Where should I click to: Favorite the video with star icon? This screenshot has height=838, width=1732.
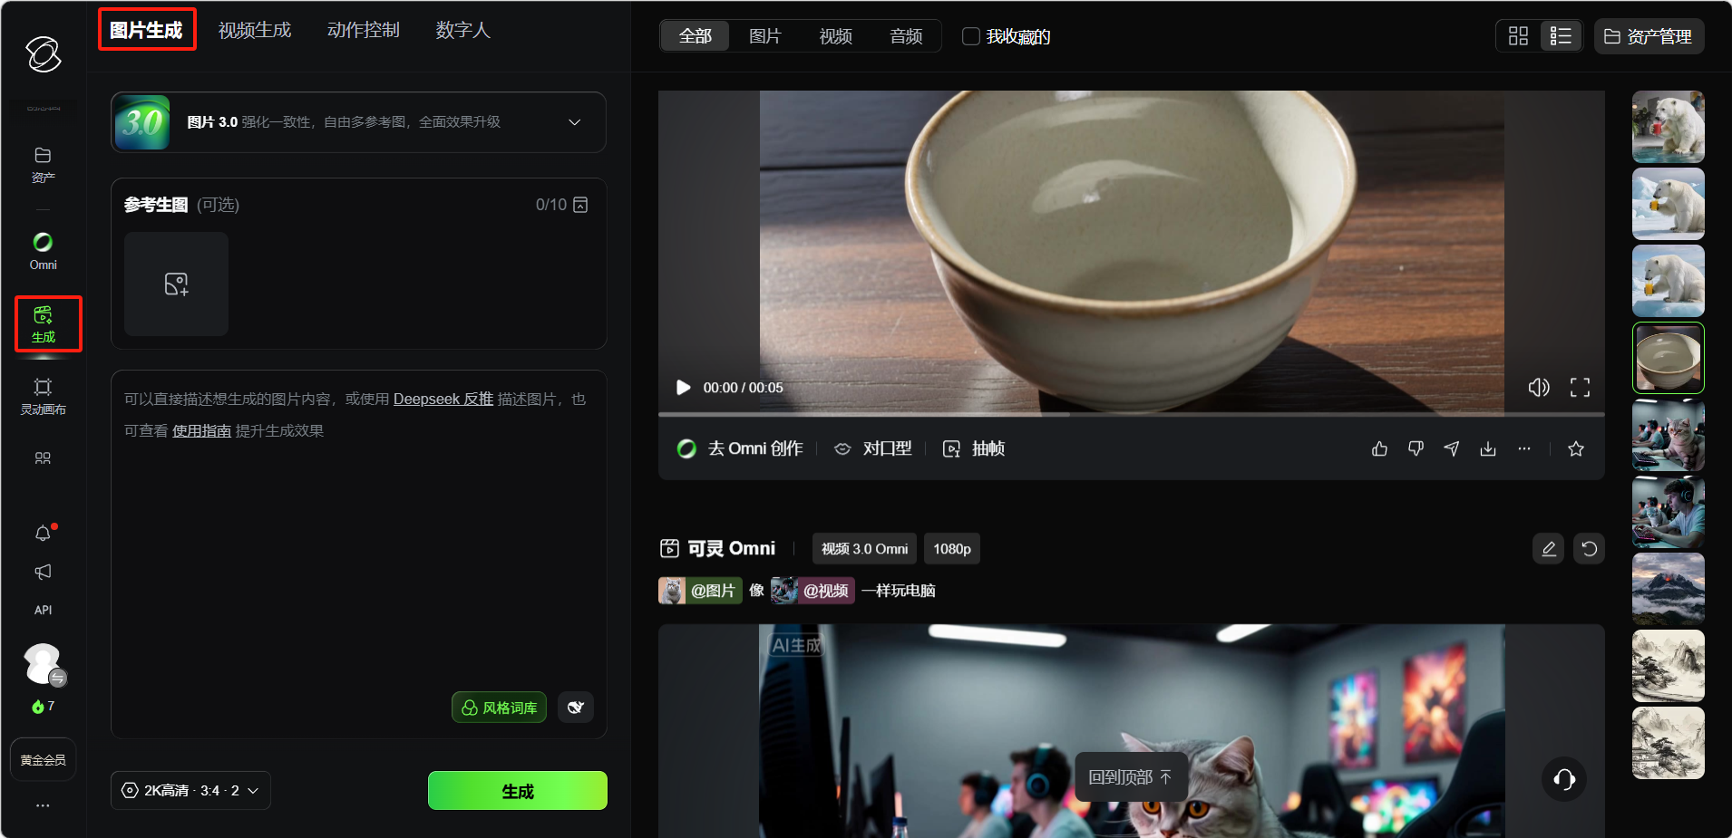click(x=1576, y=449)
